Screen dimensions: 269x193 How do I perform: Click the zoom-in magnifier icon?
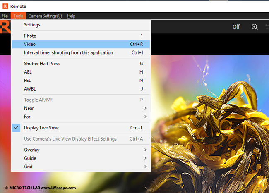255,26
